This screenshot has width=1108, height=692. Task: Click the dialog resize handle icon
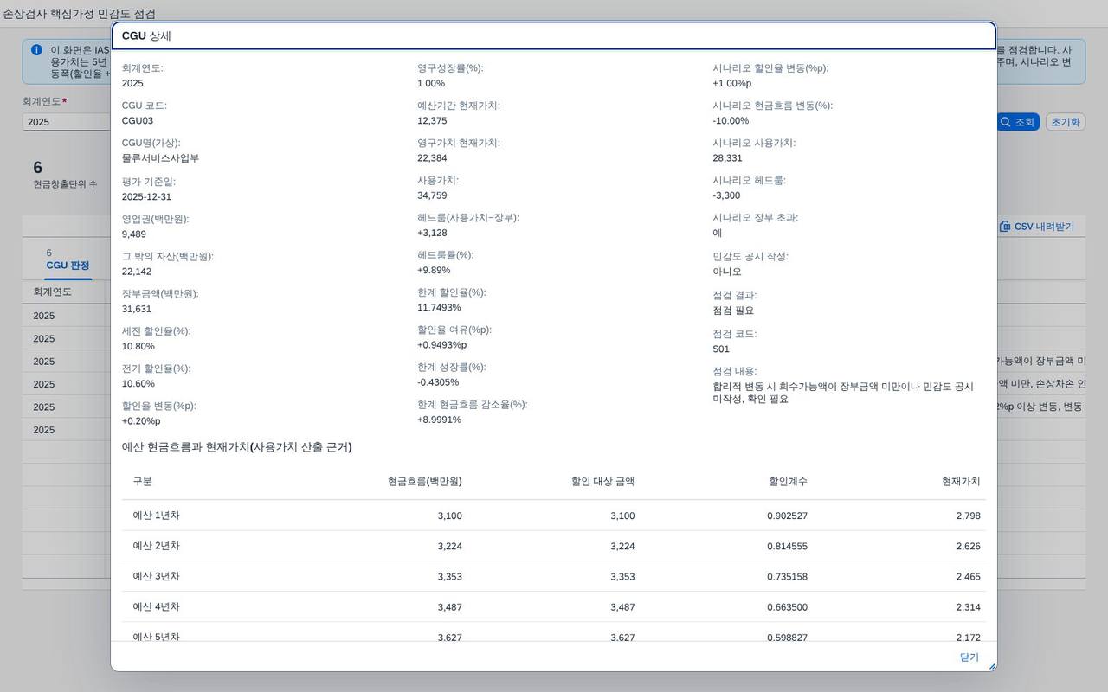tap(992, 666)
